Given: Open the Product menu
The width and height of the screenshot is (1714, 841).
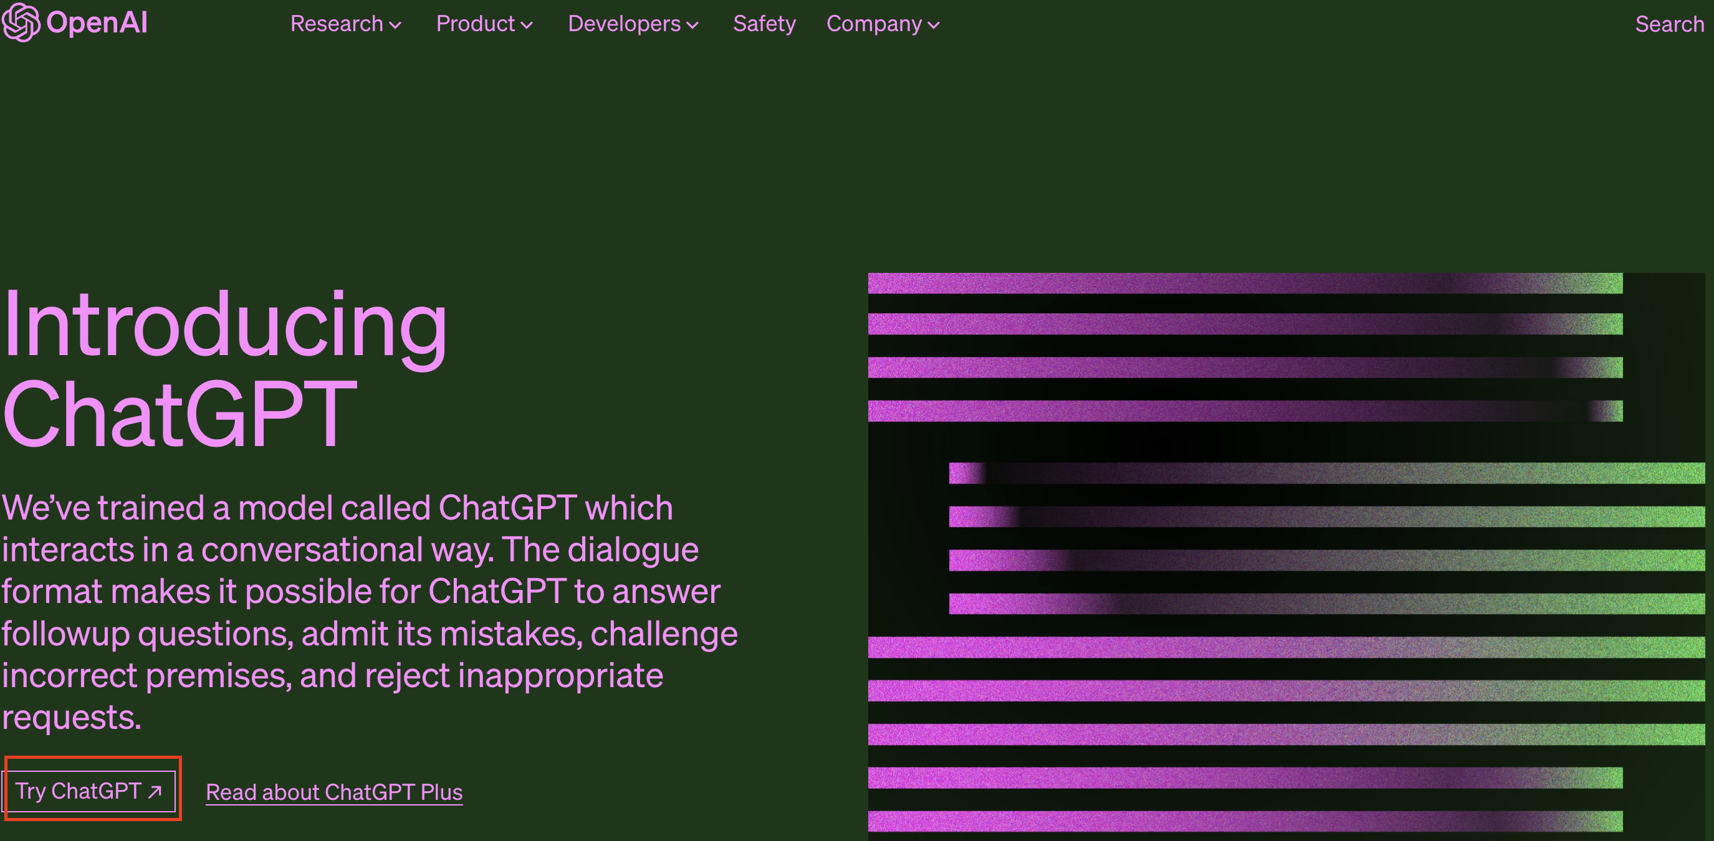Looking at the screenshot, I should [475, 24].
